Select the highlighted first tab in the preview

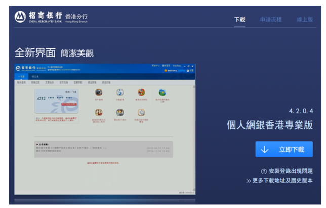click(x=21, y=77)
